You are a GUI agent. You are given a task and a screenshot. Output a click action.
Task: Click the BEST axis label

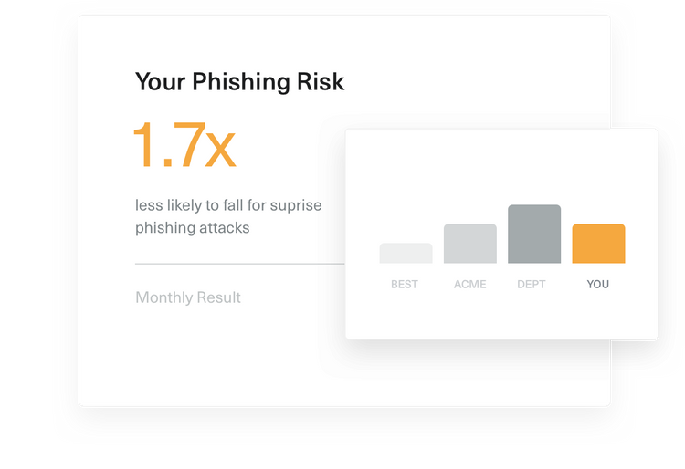[405, 285]
